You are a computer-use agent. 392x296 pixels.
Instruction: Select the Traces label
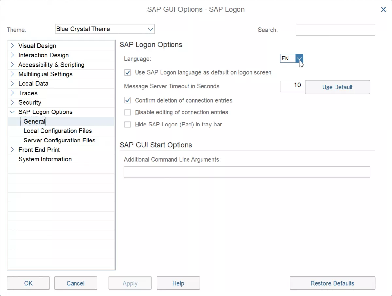pos(28,93)
